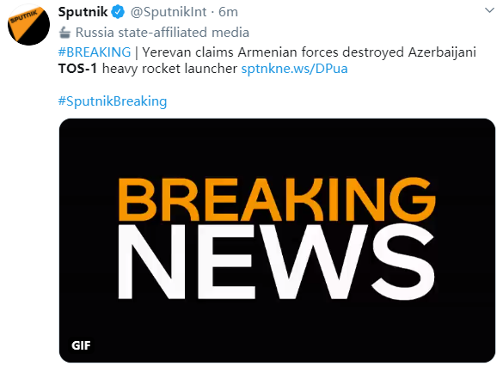Click the orange BREAKING word in GIF
Image resolution: width=503 pixels, height=372 pixels.
click(x=277, y=199)
